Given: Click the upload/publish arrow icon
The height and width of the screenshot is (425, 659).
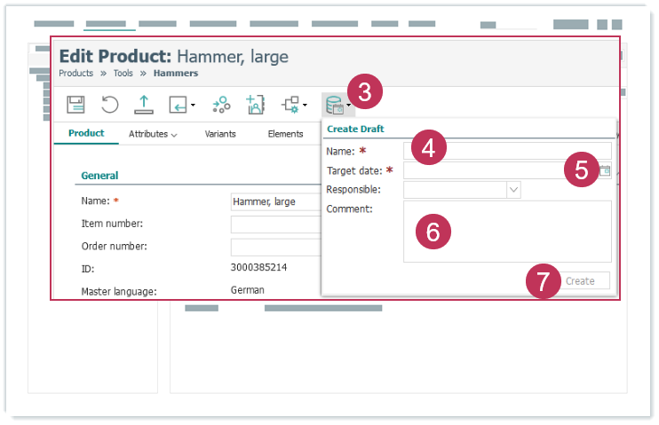Looking at the screenshot, I should pyautogui.click(x=144, y=105).
